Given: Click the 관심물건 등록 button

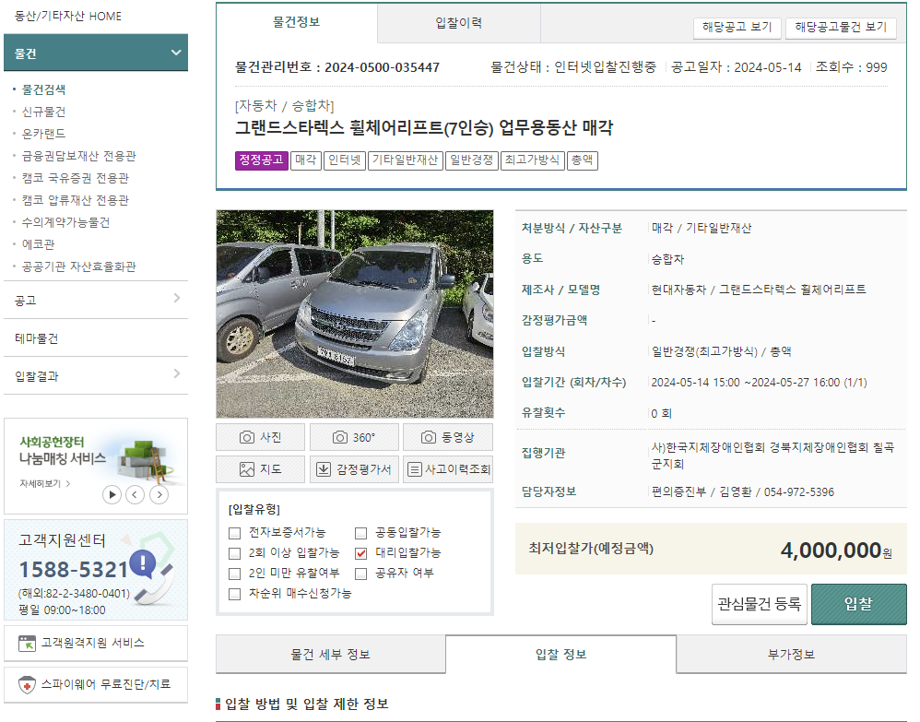Looking at the screenshot, I should pyautogui.click(x=759, y=603).
